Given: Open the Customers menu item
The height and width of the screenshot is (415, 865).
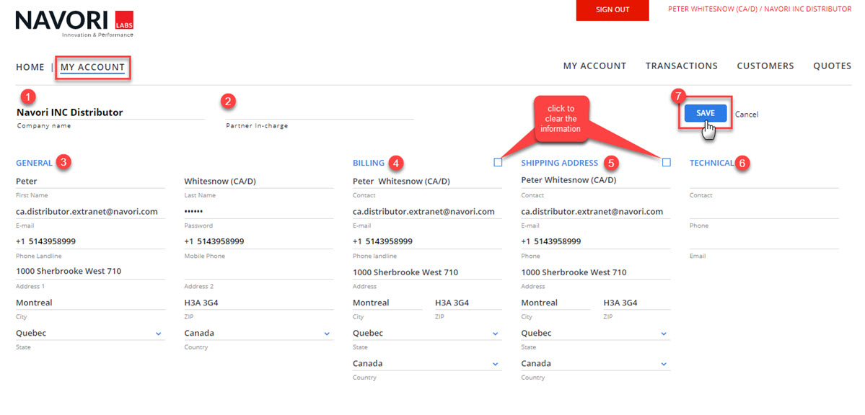Looking at the screenshot, I should (x=765, y=66).
